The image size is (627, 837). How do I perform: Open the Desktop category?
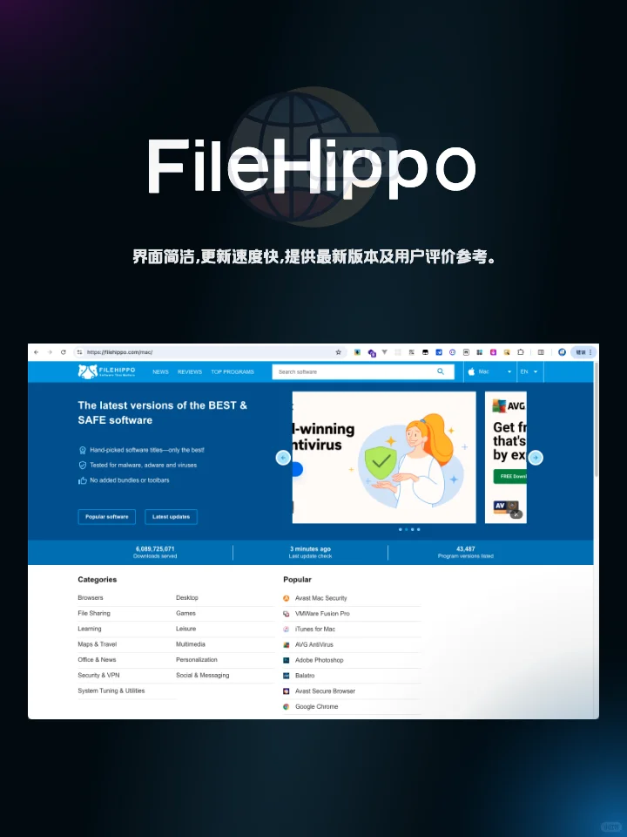point(187,598)
